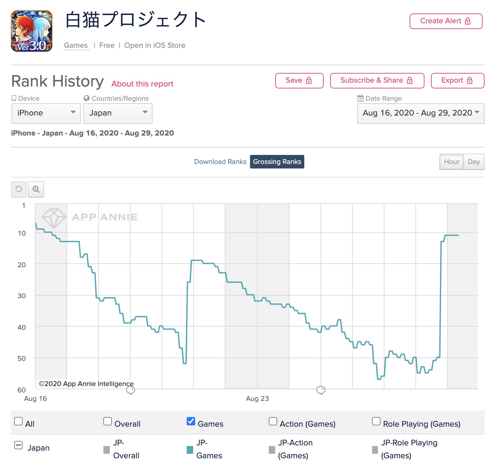Click the magnifier zoom icon above chart
Image resolution: width=491 pixels, height=468 pixels.
pyautogui.click(x=36, y=189)
